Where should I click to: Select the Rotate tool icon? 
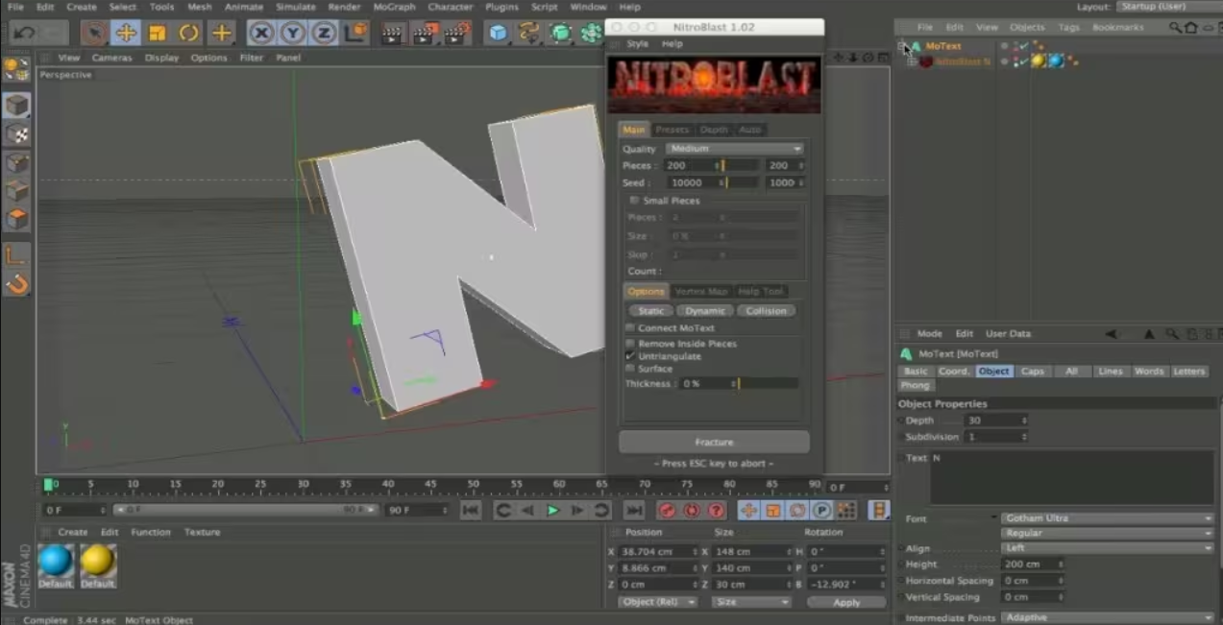pos(189,34)
